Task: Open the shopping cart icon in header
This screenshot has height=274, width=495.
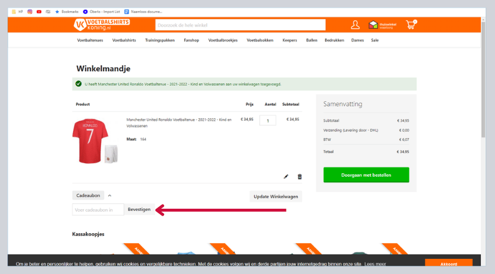Action: tap(411, 25)
